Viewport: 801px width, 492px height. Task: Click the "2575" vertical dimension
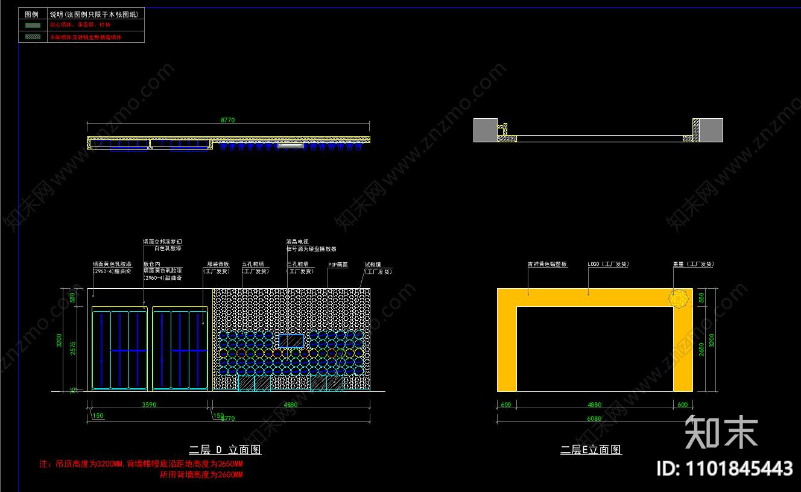73,348
